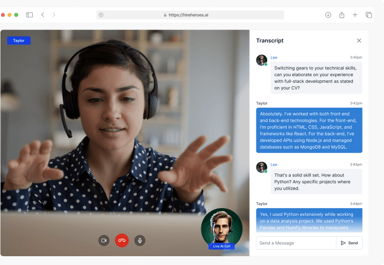Mute the microphone
Image resolution: width=384 pixels, height=265 pixels.
click(x=140, y=240)
